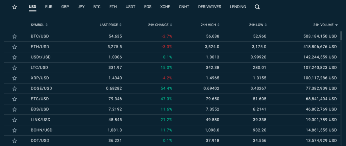Viewport: 346px width, 146px height.
Task: Open the BTC/USD trading pair
Action: [40, 36]
